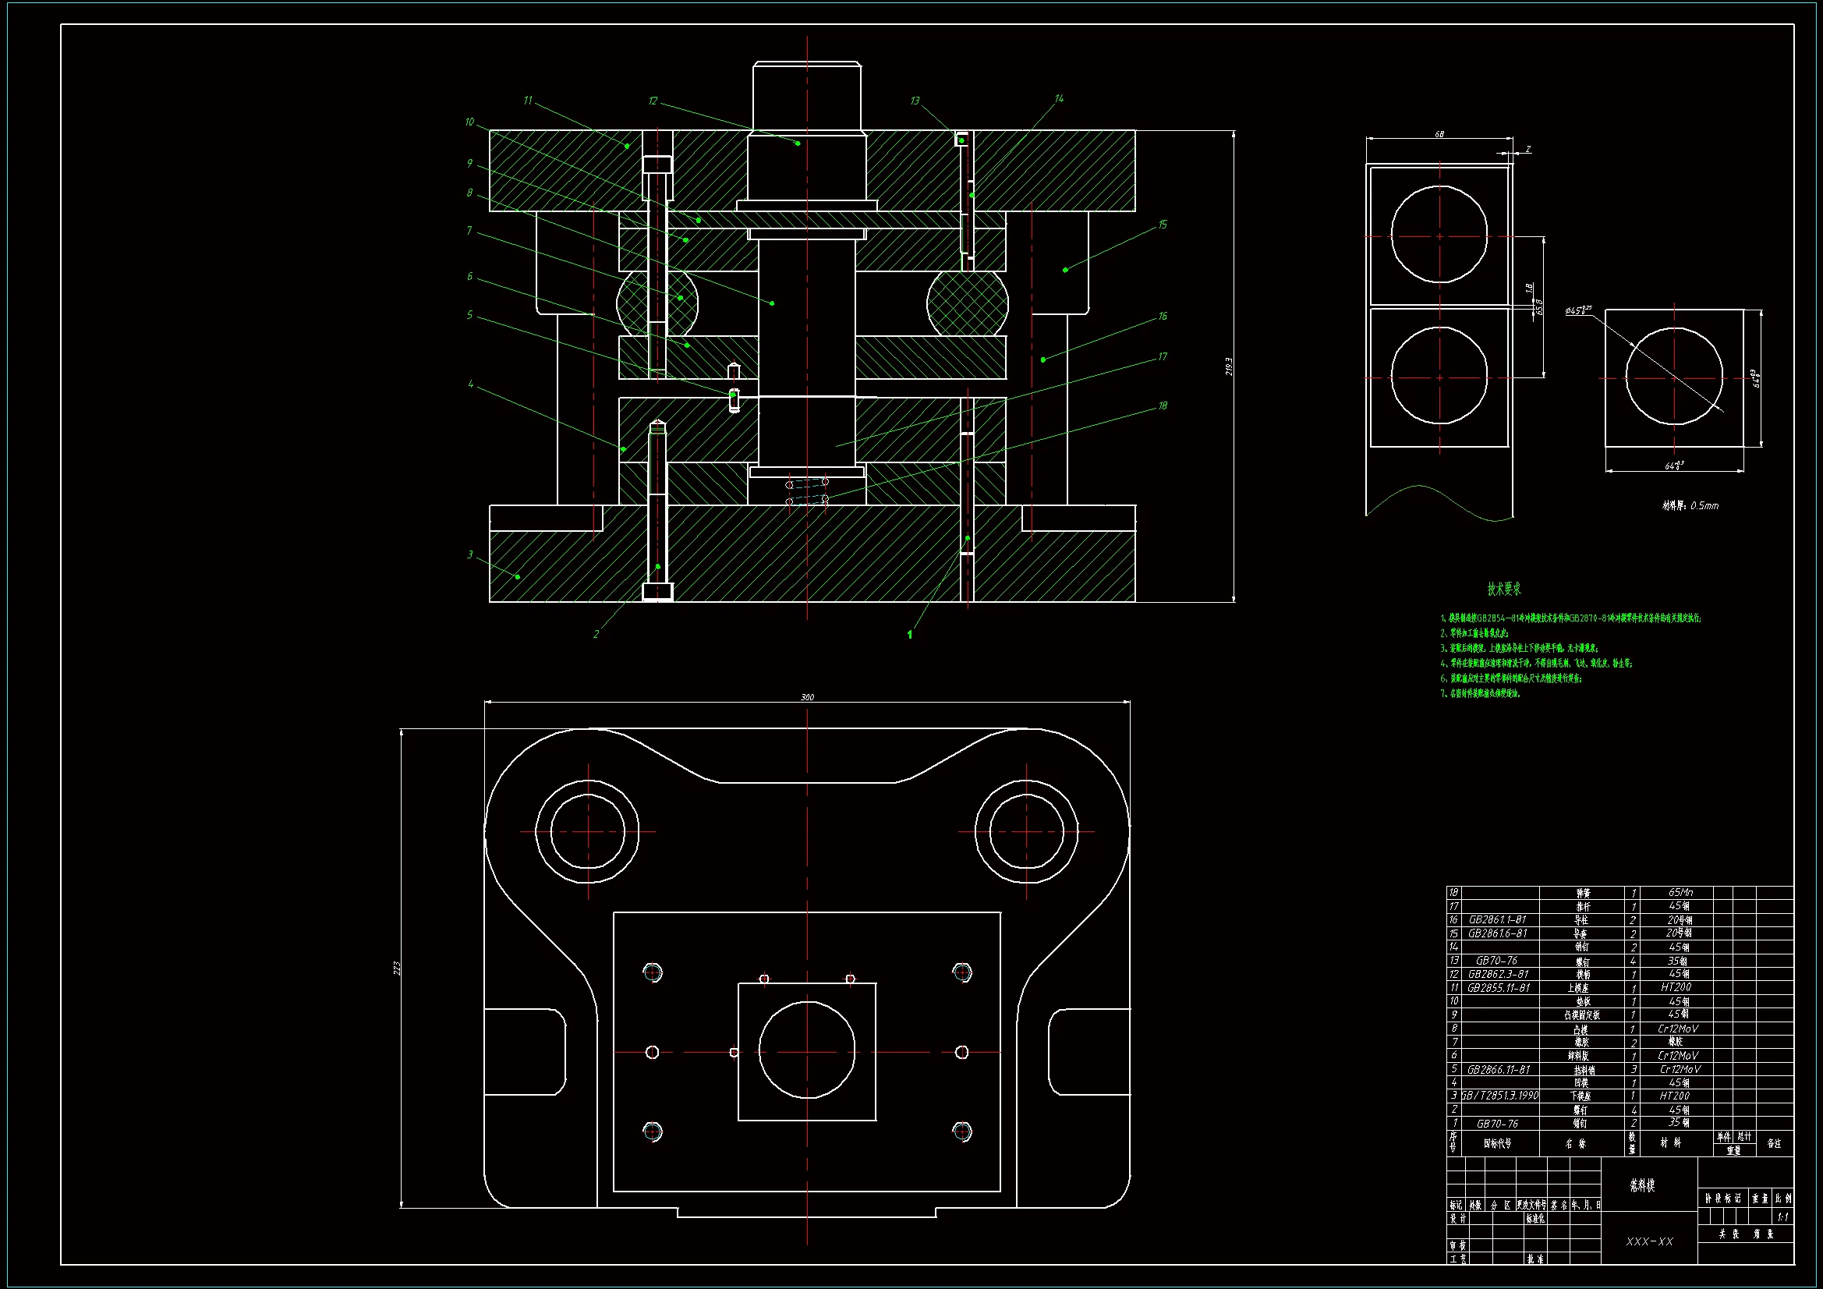This screenshot has height=1289, width=1823.
Task: Click the 68 strip width dimension
Action: 1439,134
